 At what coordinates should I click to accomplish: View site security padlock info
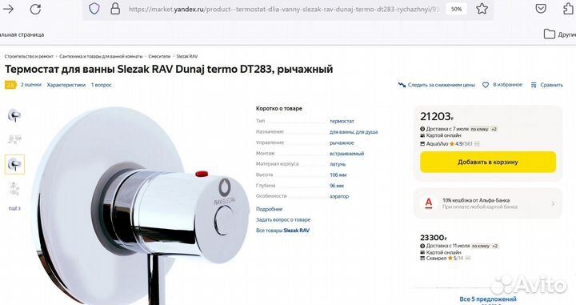[115, 9]
